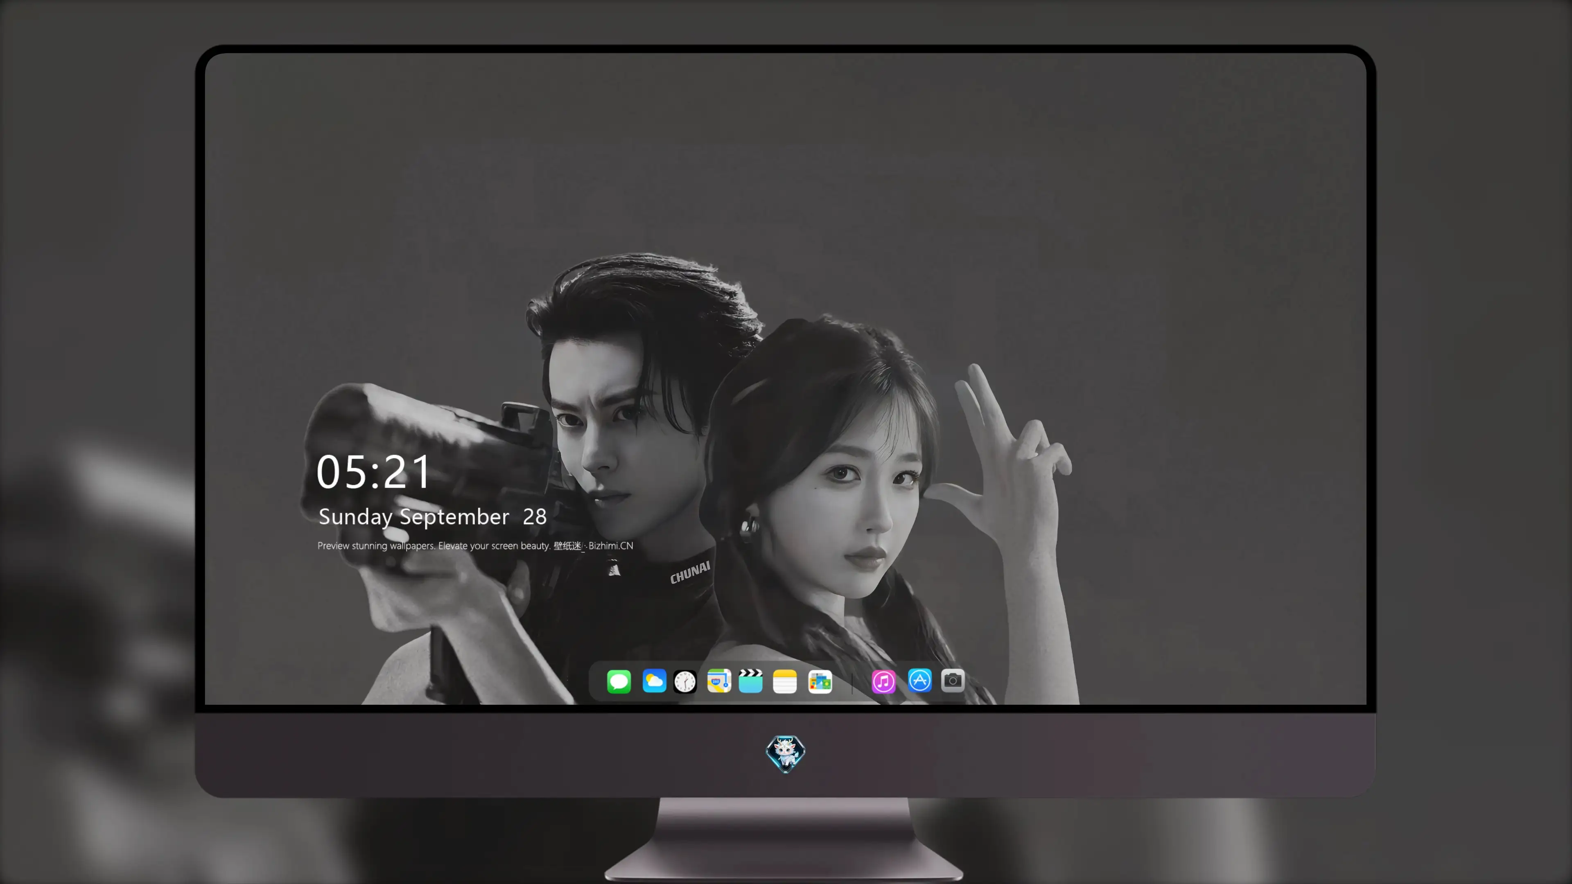Click the Sunday September 28 date text

tap(432, 517)
